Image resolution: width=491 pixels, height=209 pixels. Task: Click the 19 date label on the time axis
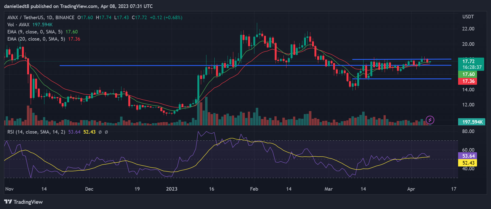pos(137,189)
